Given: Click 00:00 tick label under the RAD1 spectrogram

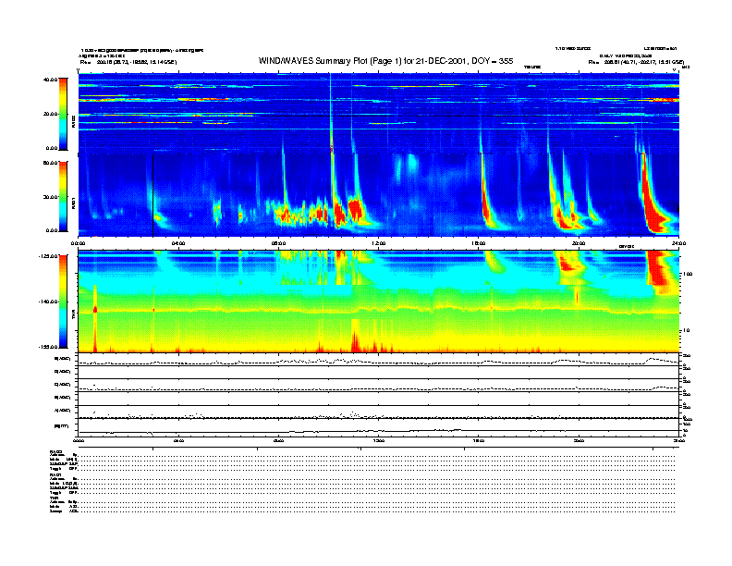Looking at the screenshot, I should tap(78, 243).
